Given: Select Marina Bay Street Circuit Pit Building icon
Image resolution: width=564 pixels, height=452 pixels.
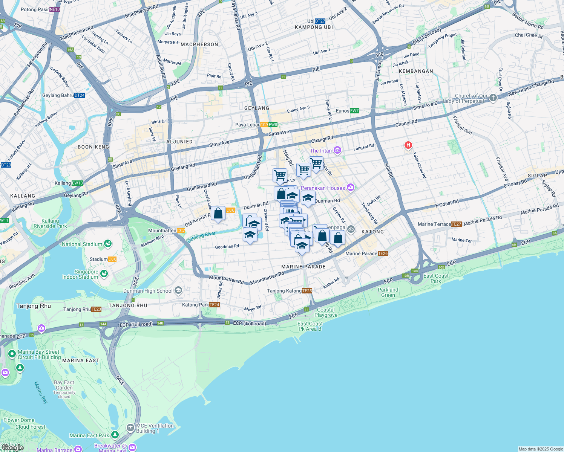Looking at the screenshot, I should pyautogui.click(x=12, y=354).
